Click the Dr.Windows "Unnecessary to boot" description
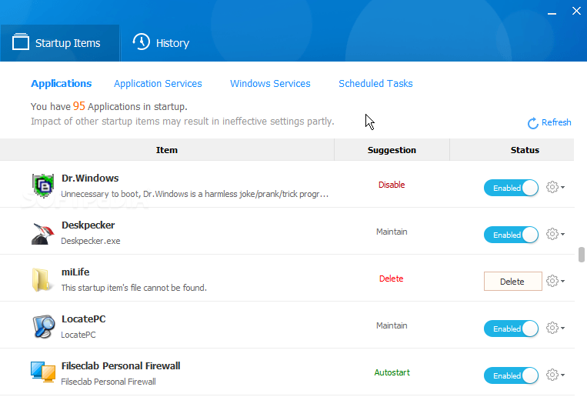 click(195, 194)
